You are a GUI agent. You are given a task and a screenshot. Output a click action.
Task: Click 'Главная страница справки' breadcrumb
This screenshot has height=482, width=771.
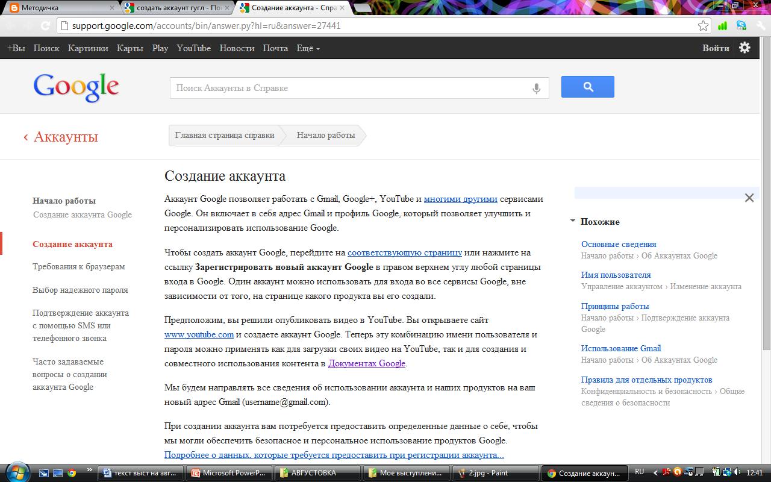click(x=225, y=135)
